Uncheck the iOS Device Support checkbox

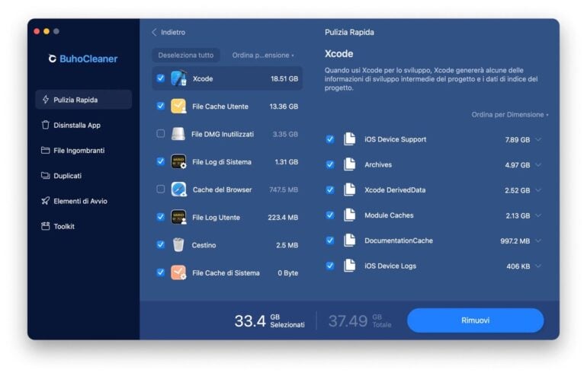pyautogui.click(x=330, y=139)
